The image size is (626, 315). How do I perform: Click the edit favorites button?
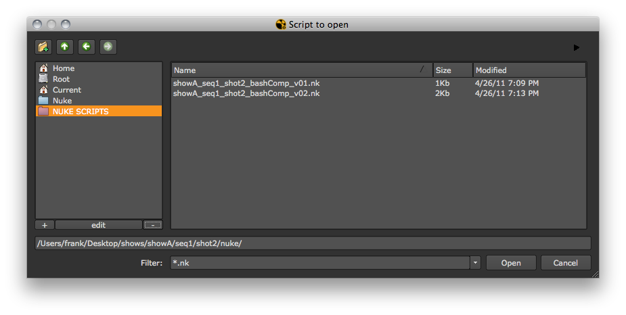coord(98,225)
